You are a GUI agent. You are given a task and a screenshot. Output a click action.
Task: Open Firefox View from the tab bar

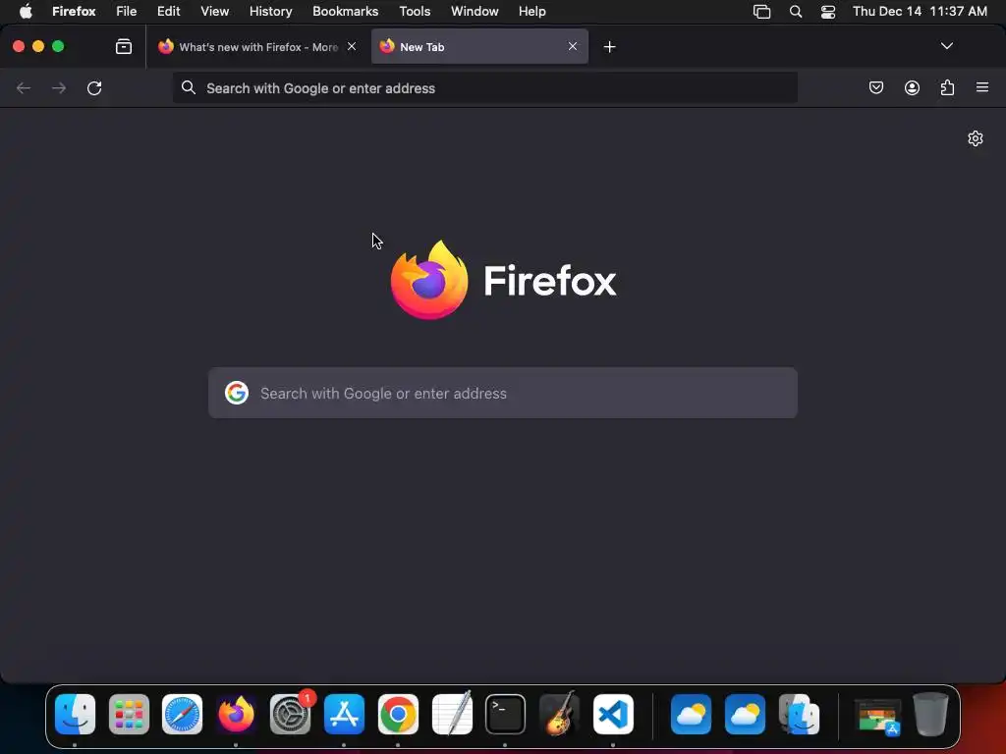tap(124, 46)
